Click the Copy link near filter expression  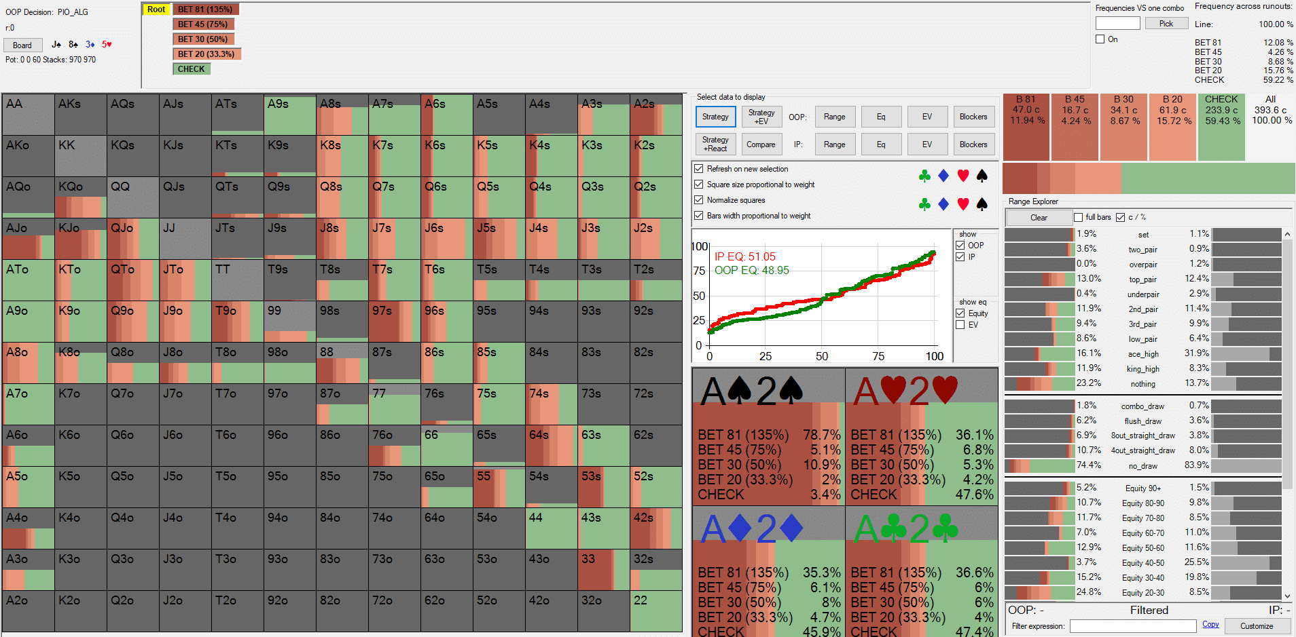coord(1210,624)
